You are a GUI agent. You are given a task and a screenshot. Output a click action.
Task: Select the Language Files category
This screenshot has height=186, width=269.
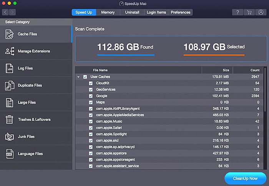[x=36, y=154]
